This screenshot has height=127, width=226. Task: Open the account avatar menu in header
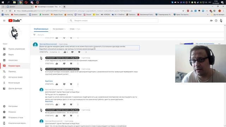pos(221,20)
